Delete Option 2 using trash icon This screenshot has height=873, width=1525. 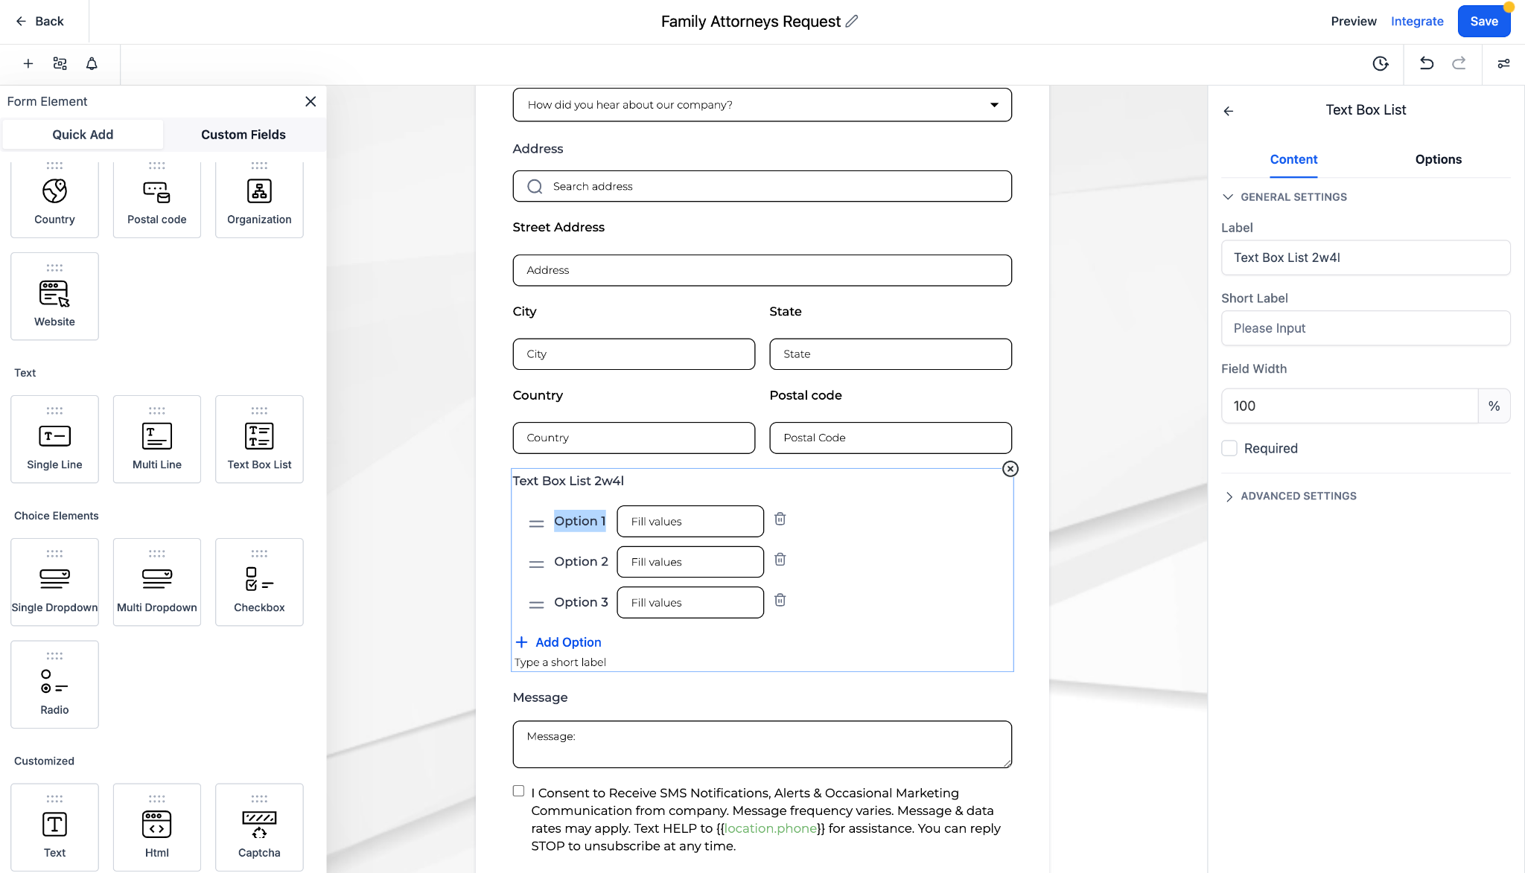(780, 560)
